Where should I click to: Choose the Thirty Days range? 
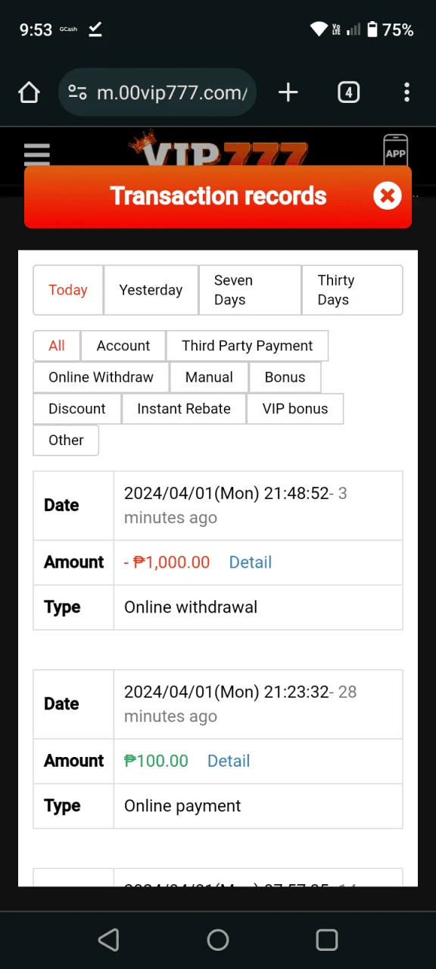(352, 290)
